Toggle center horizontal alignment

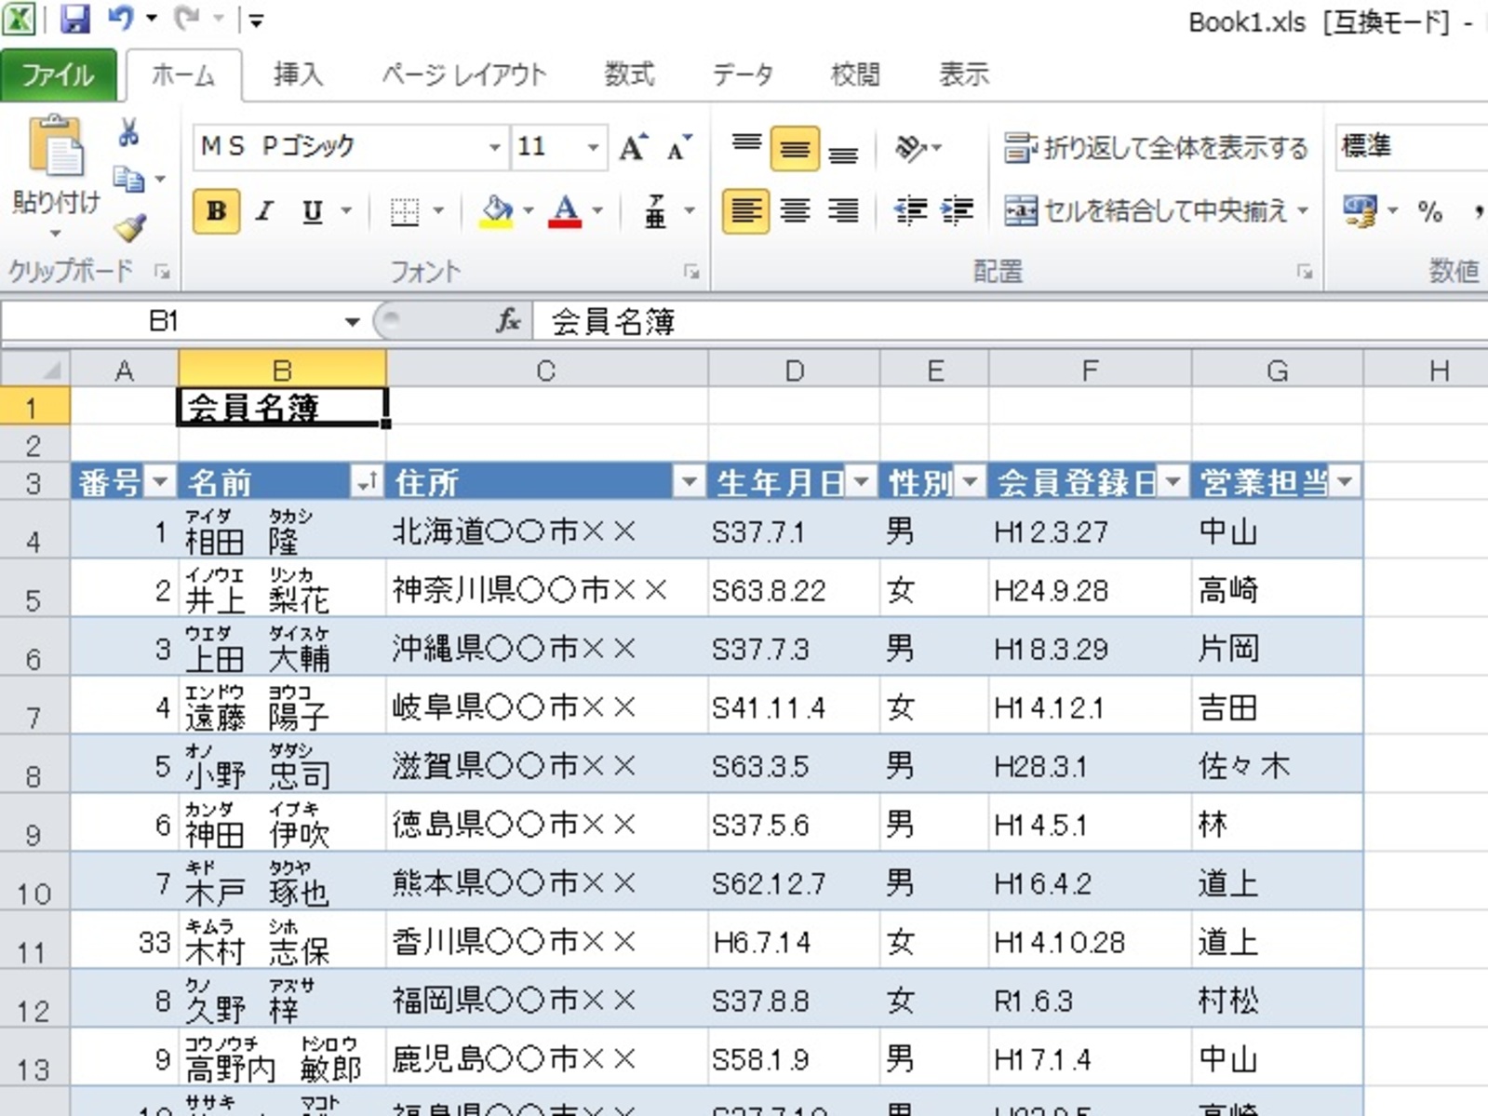click(794, 211)
